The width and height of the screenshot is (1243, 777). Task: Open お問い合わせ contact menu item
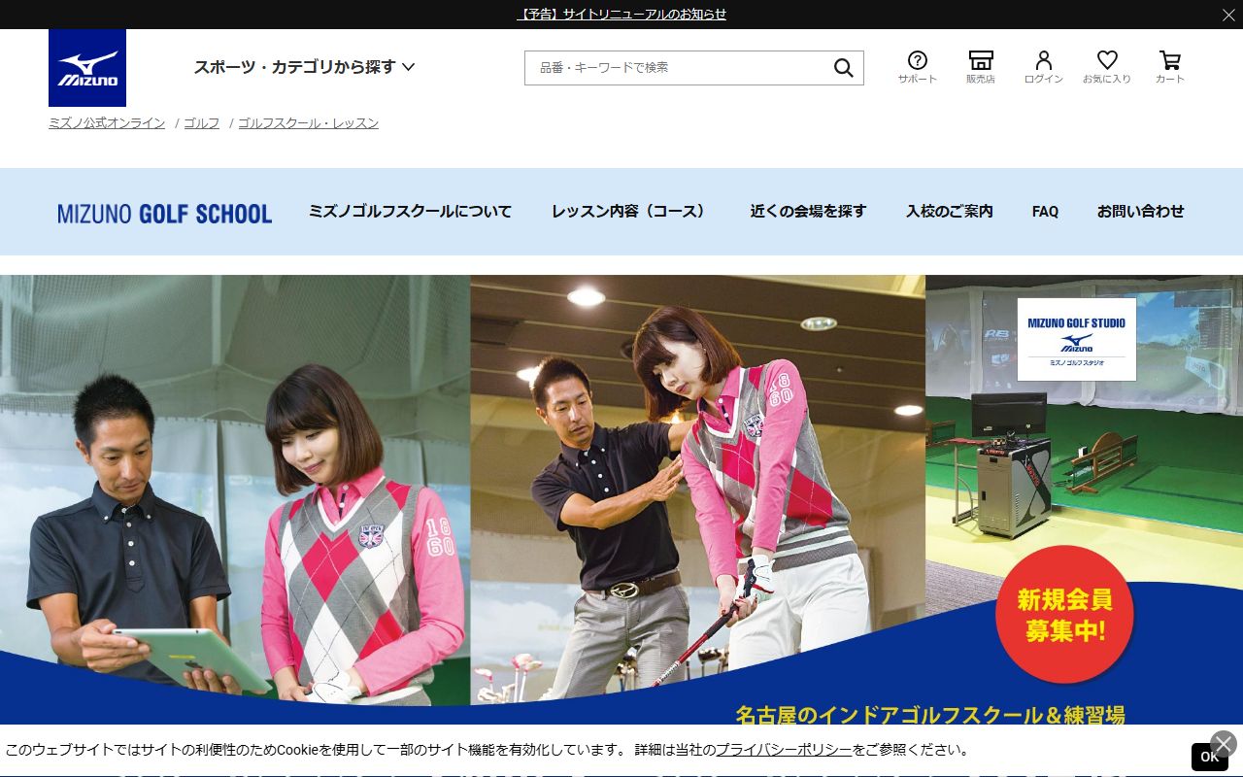[1141, 212]
